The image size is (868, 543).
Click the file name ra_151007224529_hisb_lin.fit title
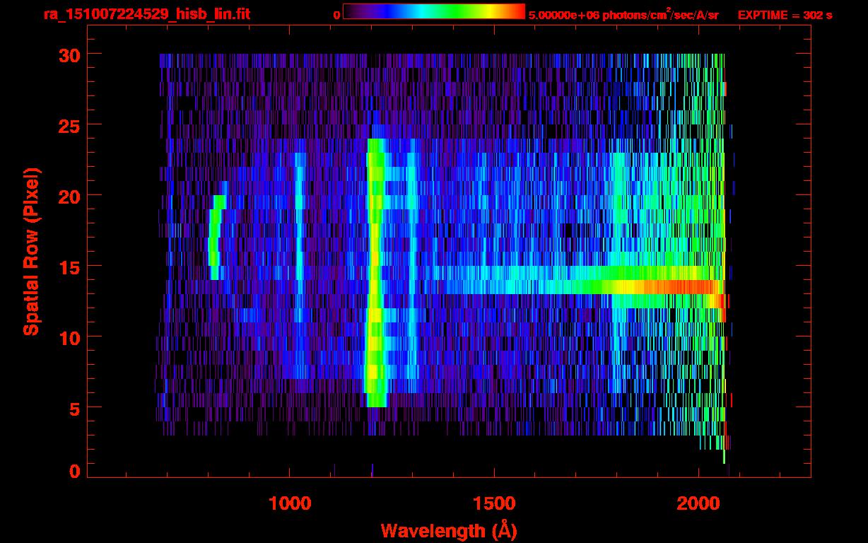pyautogui.click(x=146, y=14)
